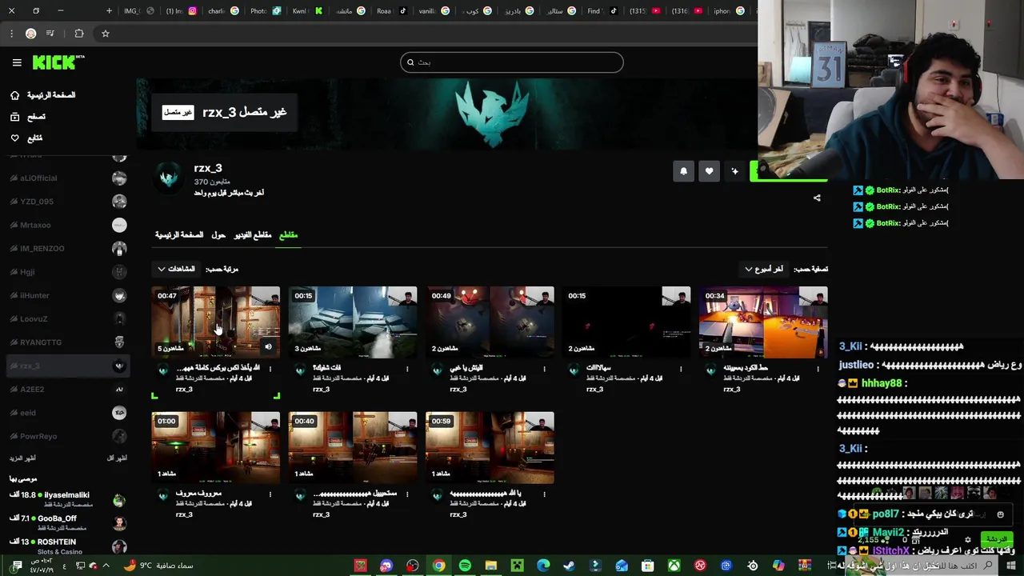Switch to the About (حول) tab
Screen dimensions: 1024x576
click(x=218, y=235)
